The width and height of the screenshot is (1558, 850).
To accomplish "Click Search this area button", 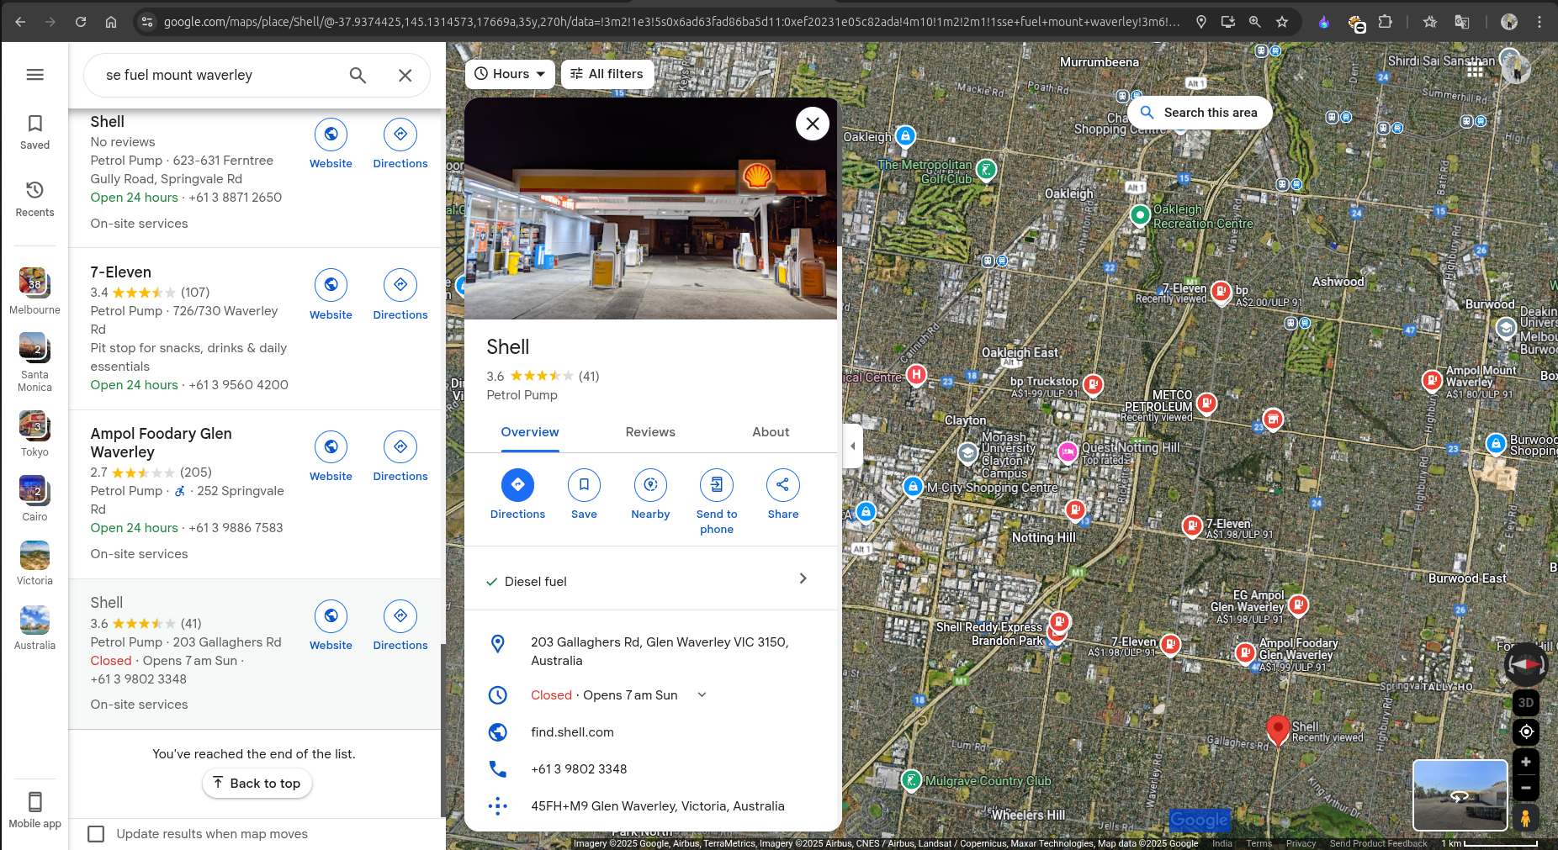I will tap(1199, 113).
